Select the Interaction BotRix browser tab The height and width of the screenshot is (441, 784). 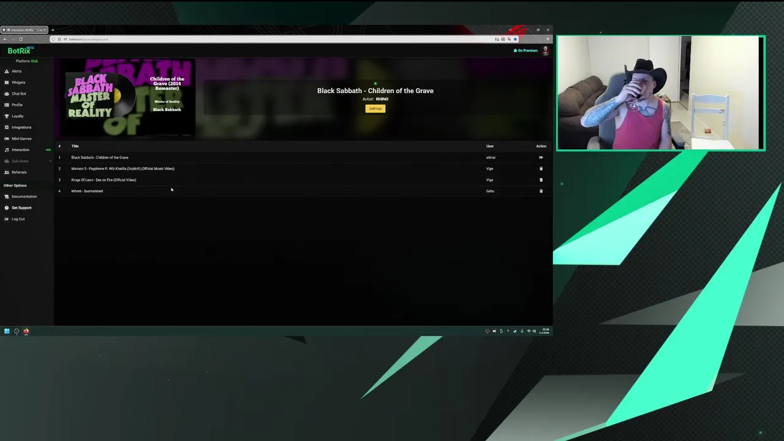(x=24, y=30)
